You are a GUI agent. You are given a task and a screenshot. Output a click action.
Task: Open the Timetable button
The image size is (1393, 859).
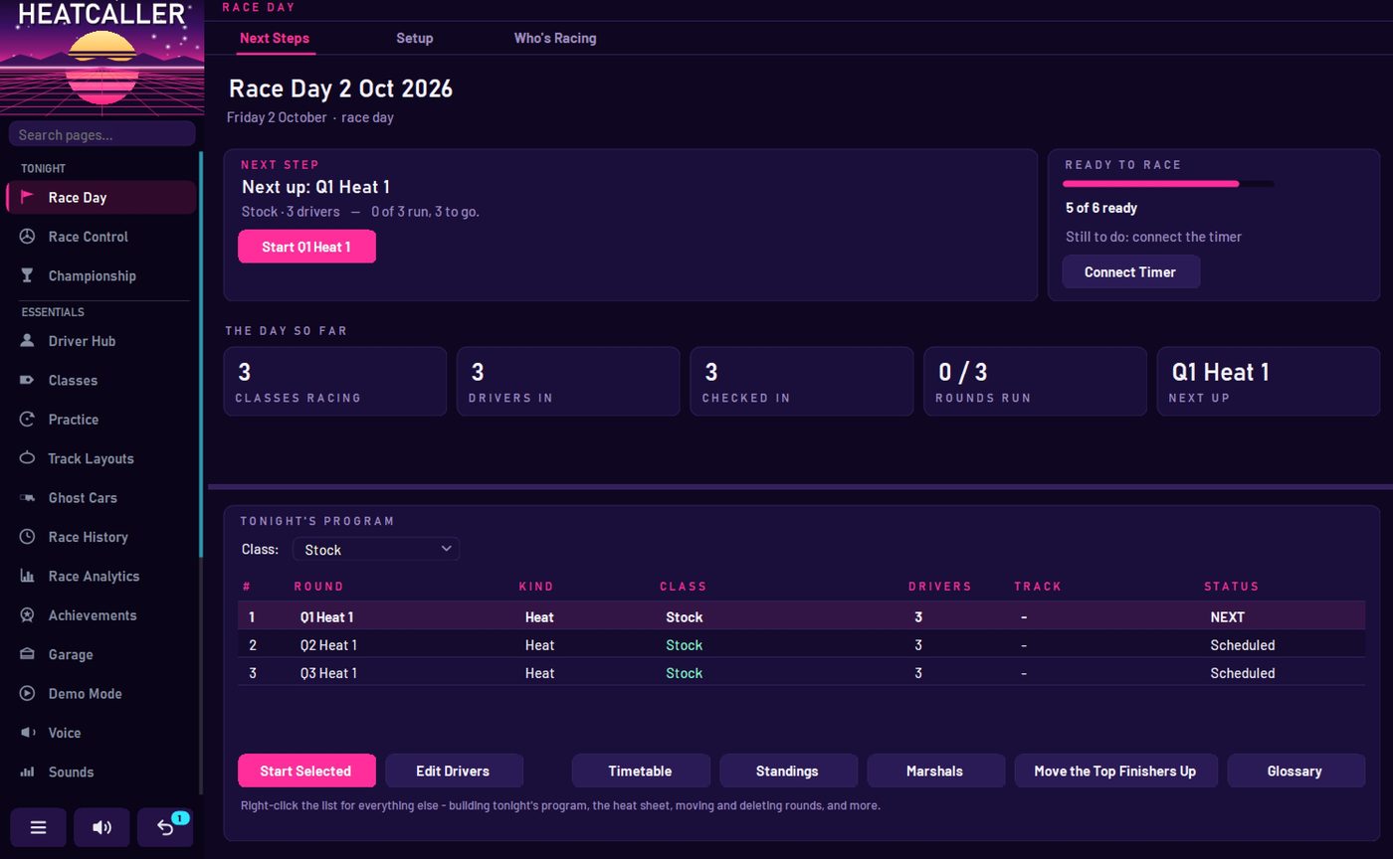click(x=641, y=771)
